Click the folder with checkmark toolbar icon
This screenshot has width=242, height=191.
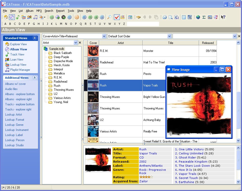[123, 17]
